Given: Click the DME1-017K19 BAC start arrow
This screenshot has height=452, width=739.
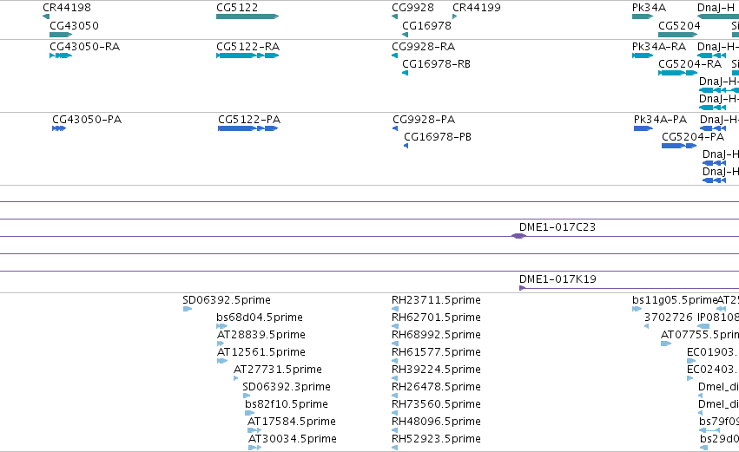Looking at the screenshot, I should pos(522,288).
